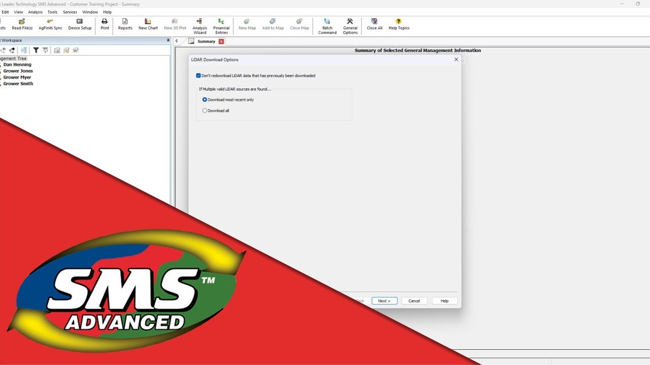Open the Batch Command tool
The width and height of the screenshot is (650, 365).
(x=327, y=26)
